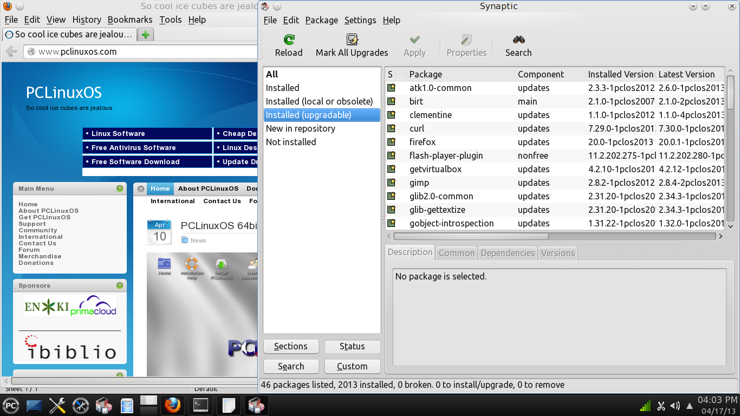Launch the file manager cabinet icon in panel

[127, 406]
